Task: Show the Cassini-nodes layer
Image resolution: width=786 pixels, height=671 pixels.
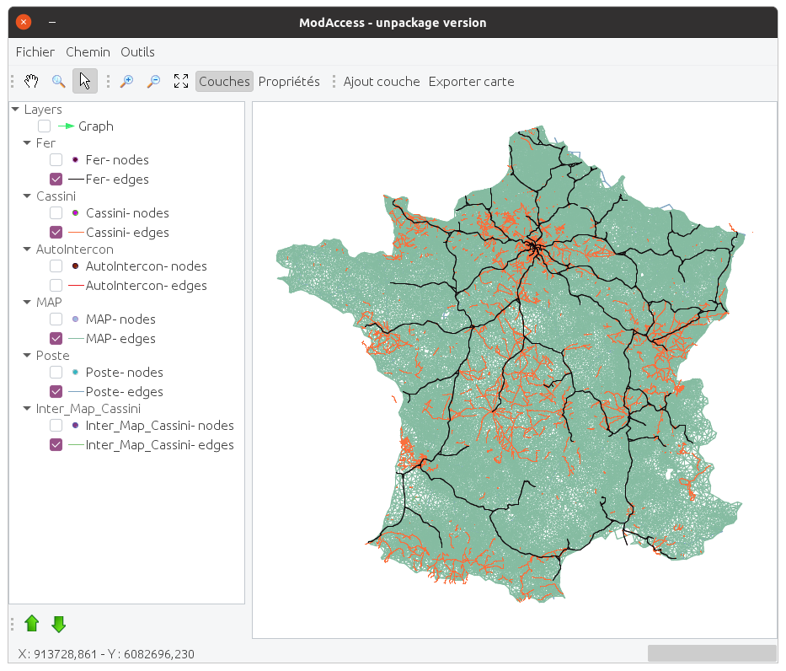Action: point(56,212)
